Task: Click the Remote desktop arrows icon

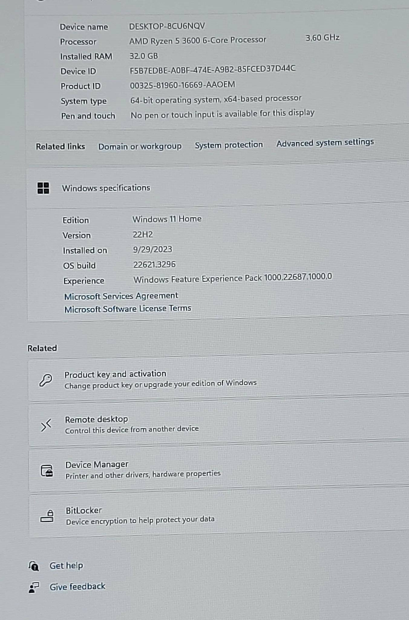Action: 46,425
